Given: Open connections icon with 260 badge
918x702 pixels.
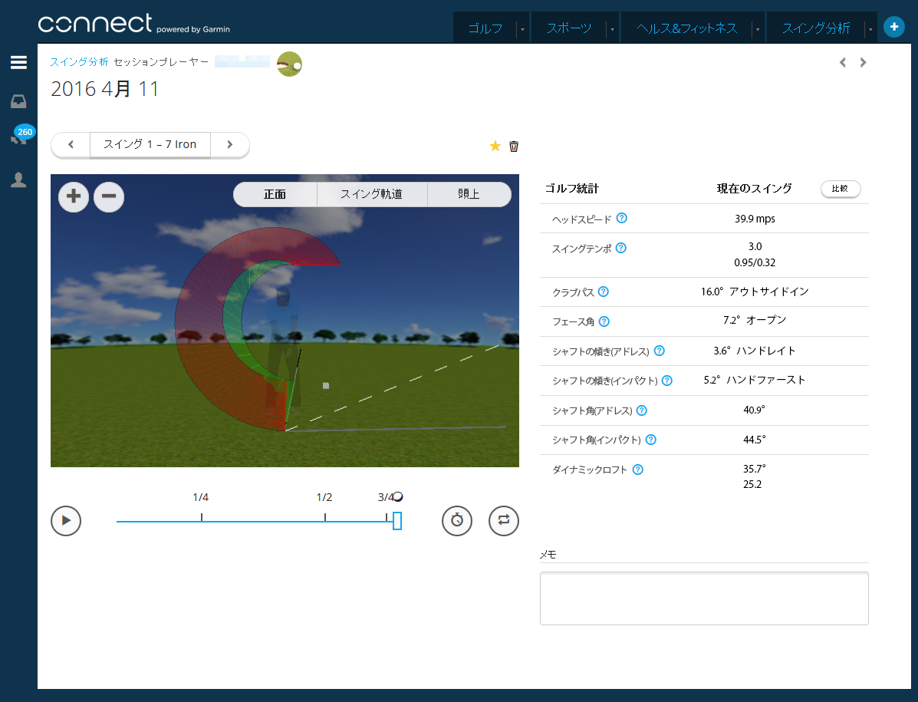Looking at the screenshot, I should (18, 138).
